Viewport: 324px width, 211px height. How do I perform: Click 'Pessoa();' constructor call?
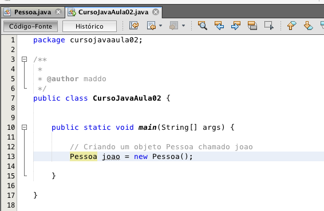point(172,157)
